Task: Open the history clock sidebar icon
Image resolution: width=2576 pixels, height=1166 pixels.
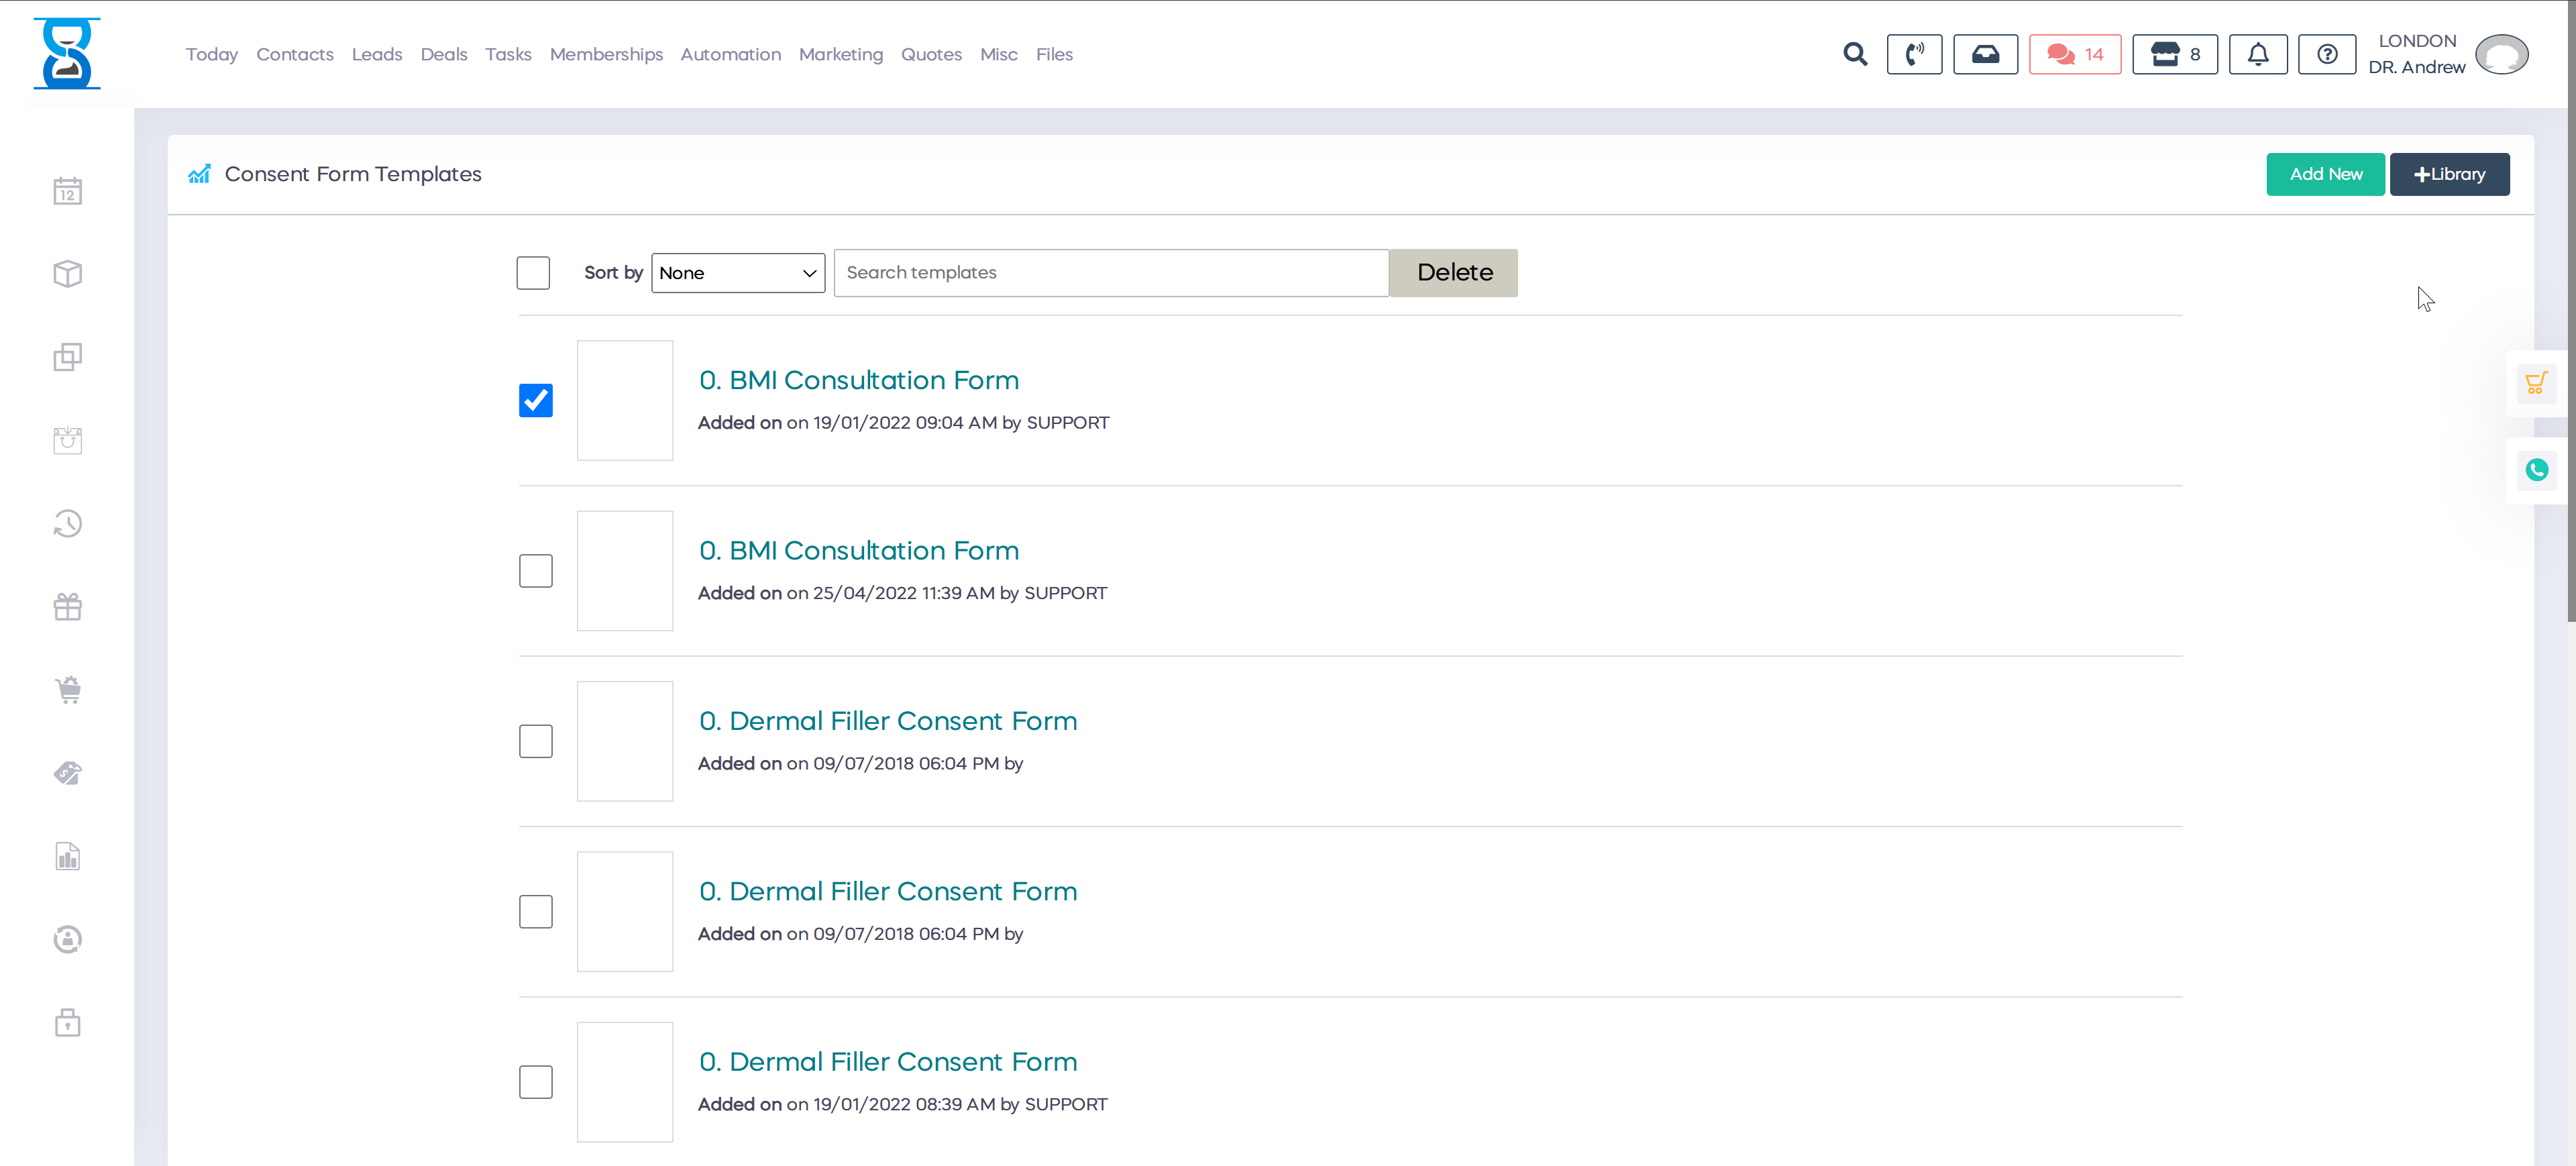Action: pos(67,524)
